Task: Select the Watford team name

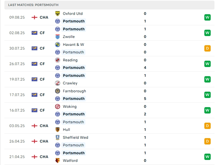Action: point(70,161)
